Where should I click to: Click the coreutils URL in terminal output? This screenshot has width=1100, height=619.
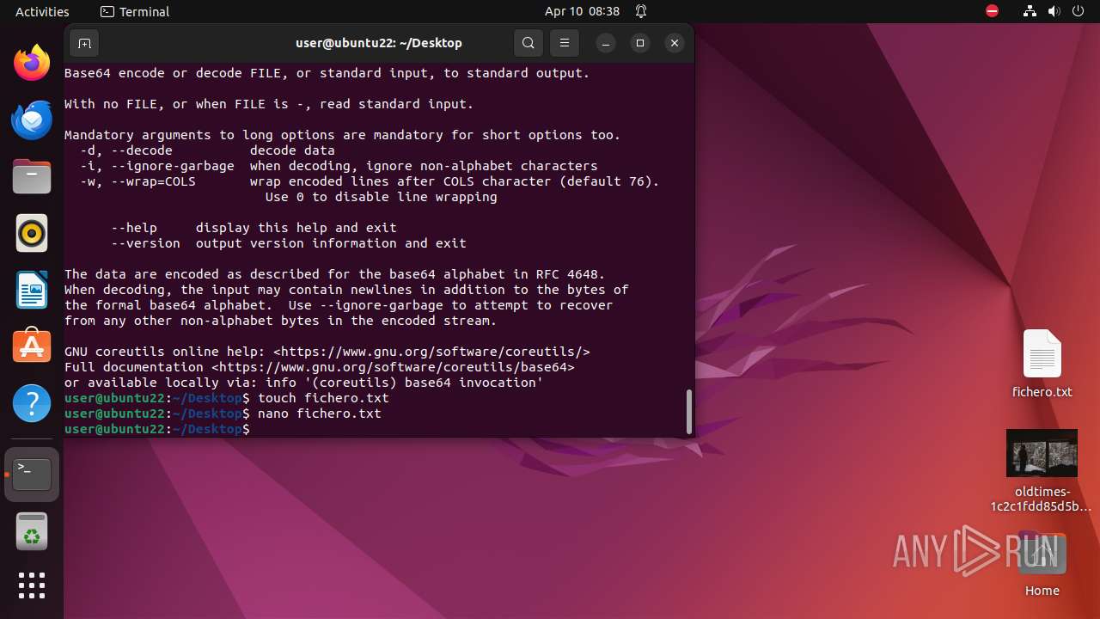tap(431, 352)
